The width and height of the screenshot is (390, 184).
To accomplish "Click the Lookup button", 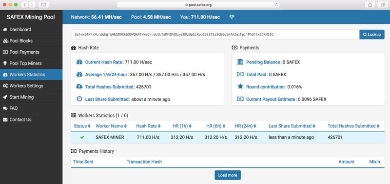I will tap(372, 35).
